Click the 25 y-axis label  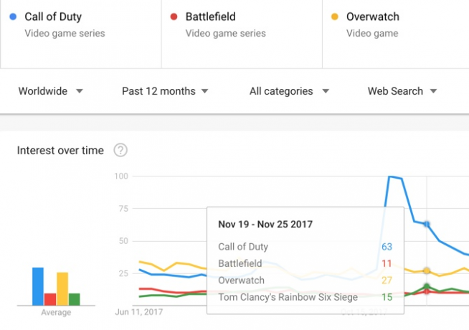click(123, 273)
